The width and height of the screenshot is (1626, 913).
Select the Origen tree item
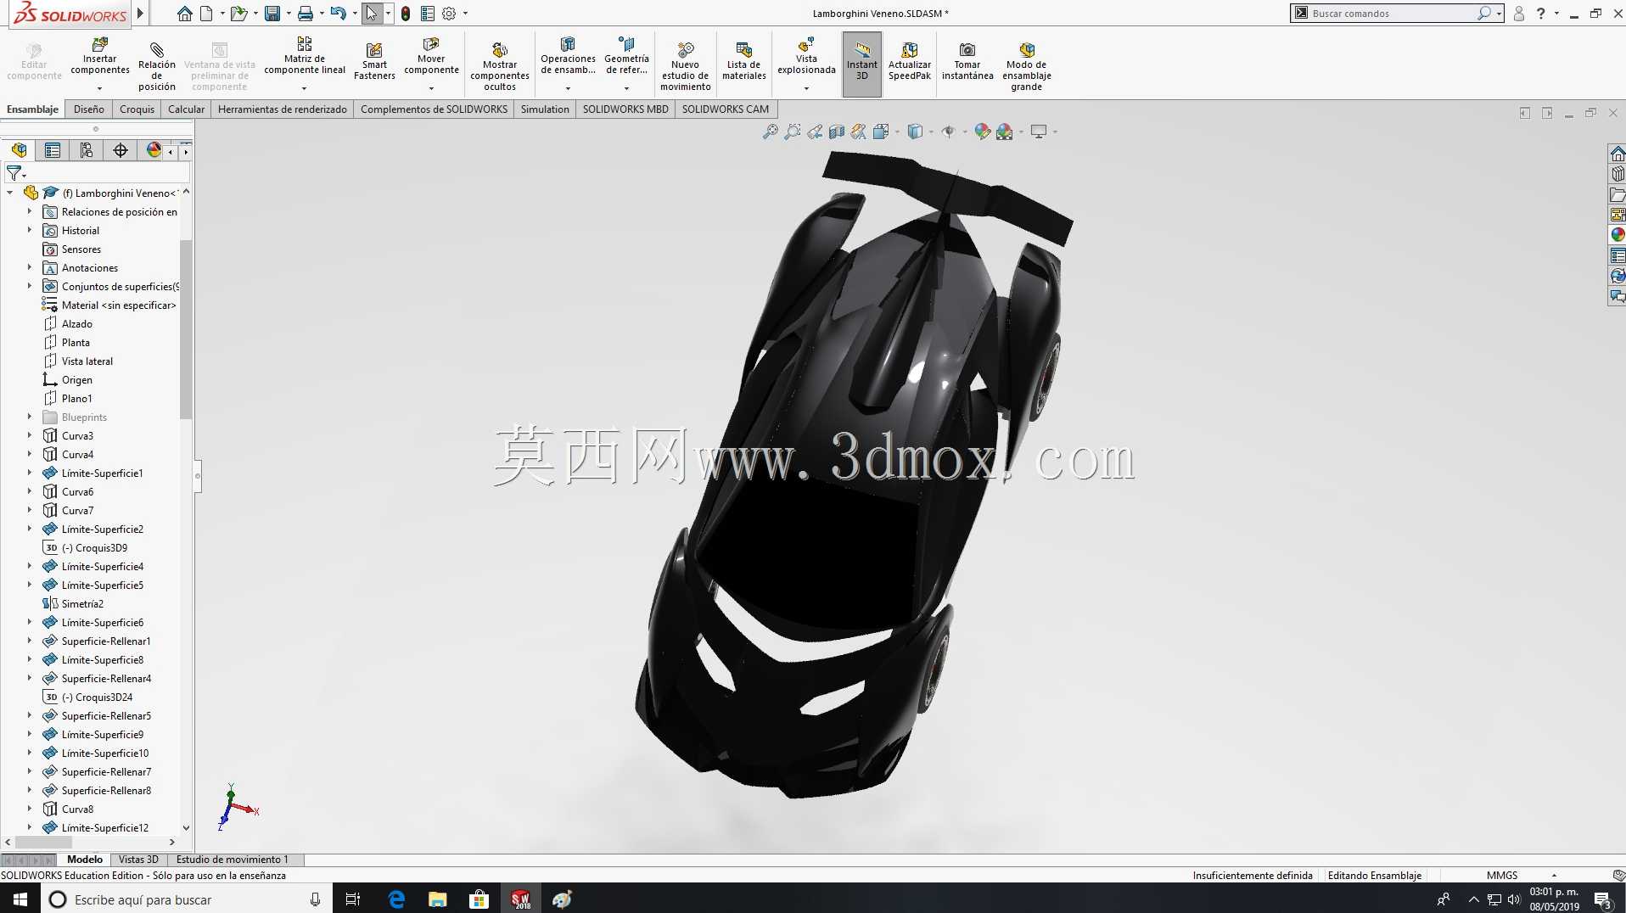[77, 380]
